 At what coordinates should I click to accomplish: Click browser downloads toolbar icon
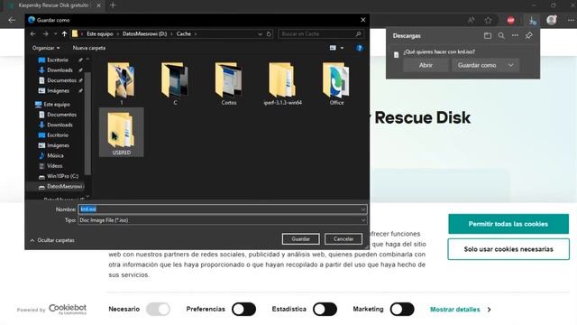tap(532, 20)
